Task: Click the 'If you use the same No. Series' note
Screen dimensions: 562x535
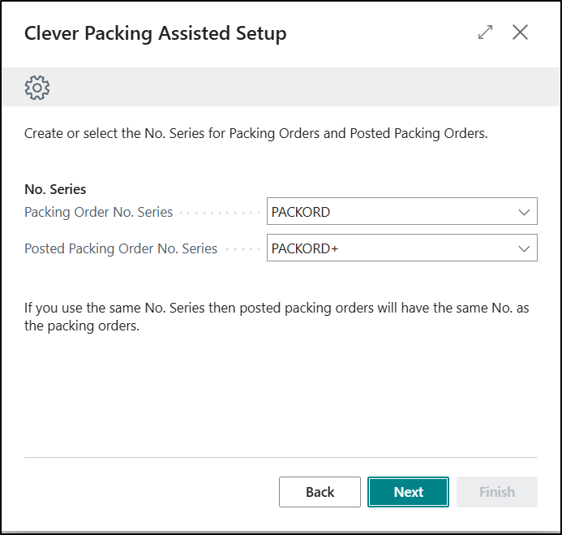Action: (276, 317)
